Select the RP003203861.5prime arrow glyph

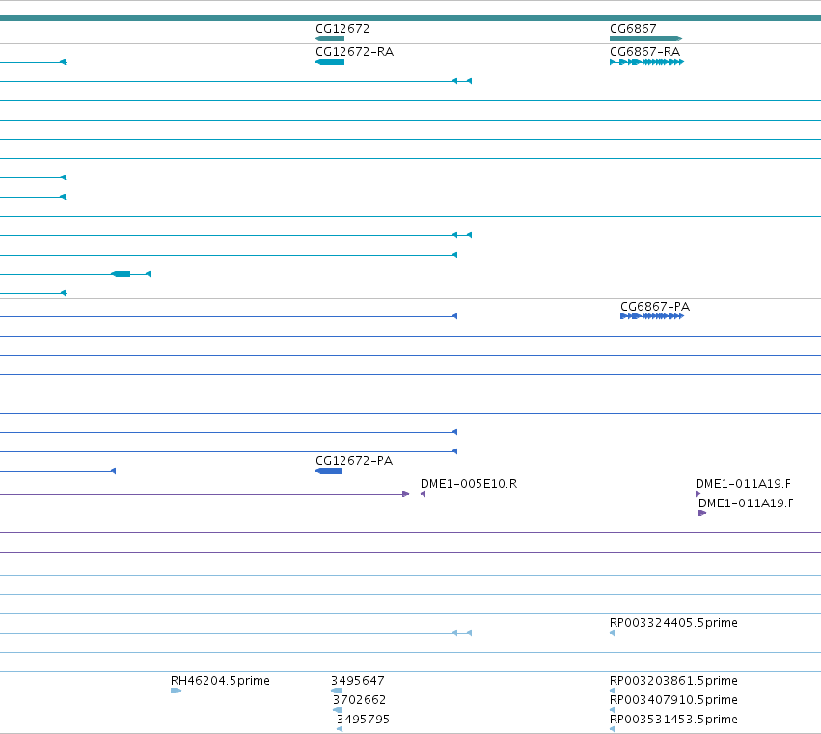tap(612, 691)
